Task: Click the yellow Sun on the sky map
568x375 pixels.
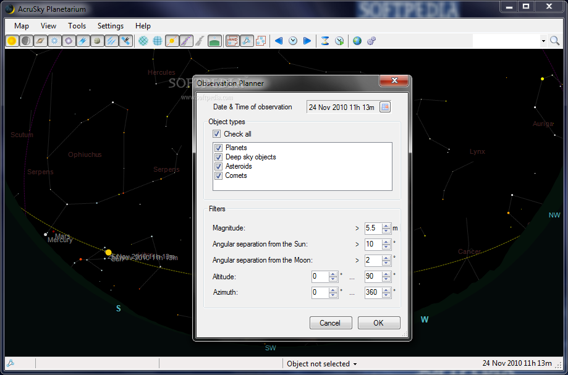Action: pyautogui.click(x=108, y=252)
